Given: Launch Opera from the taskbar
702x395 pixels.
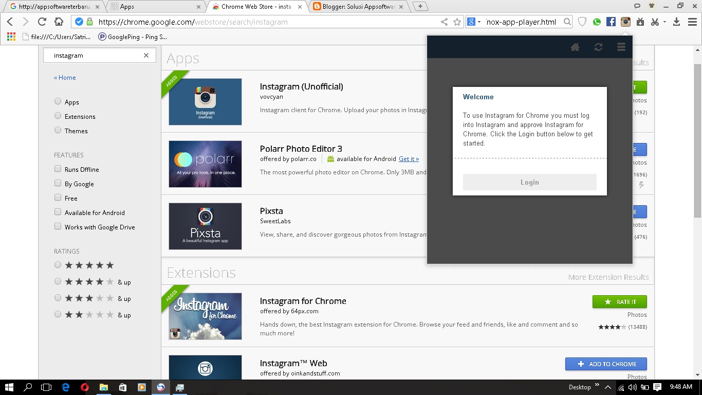Looking at the screenshot, I should 85,387.
